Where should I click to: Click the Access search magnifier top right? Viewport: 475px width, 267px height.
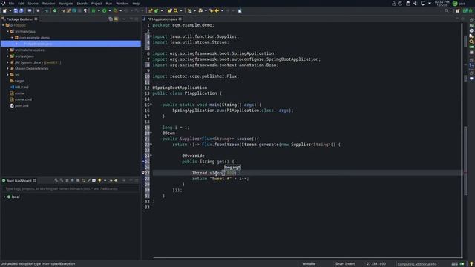point(447,10)
